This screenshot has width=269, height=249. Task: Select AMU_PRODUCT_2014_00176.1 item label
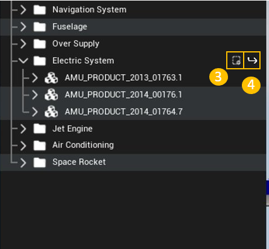(124, 95)
